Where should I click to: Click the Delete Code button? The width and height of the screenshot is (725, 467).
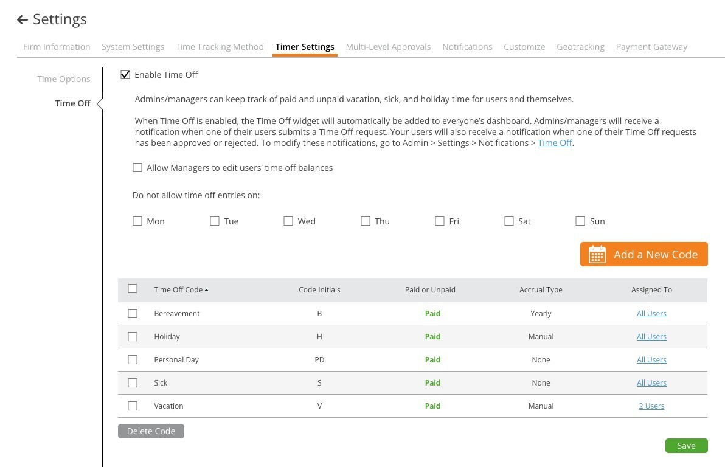(151, 431)
